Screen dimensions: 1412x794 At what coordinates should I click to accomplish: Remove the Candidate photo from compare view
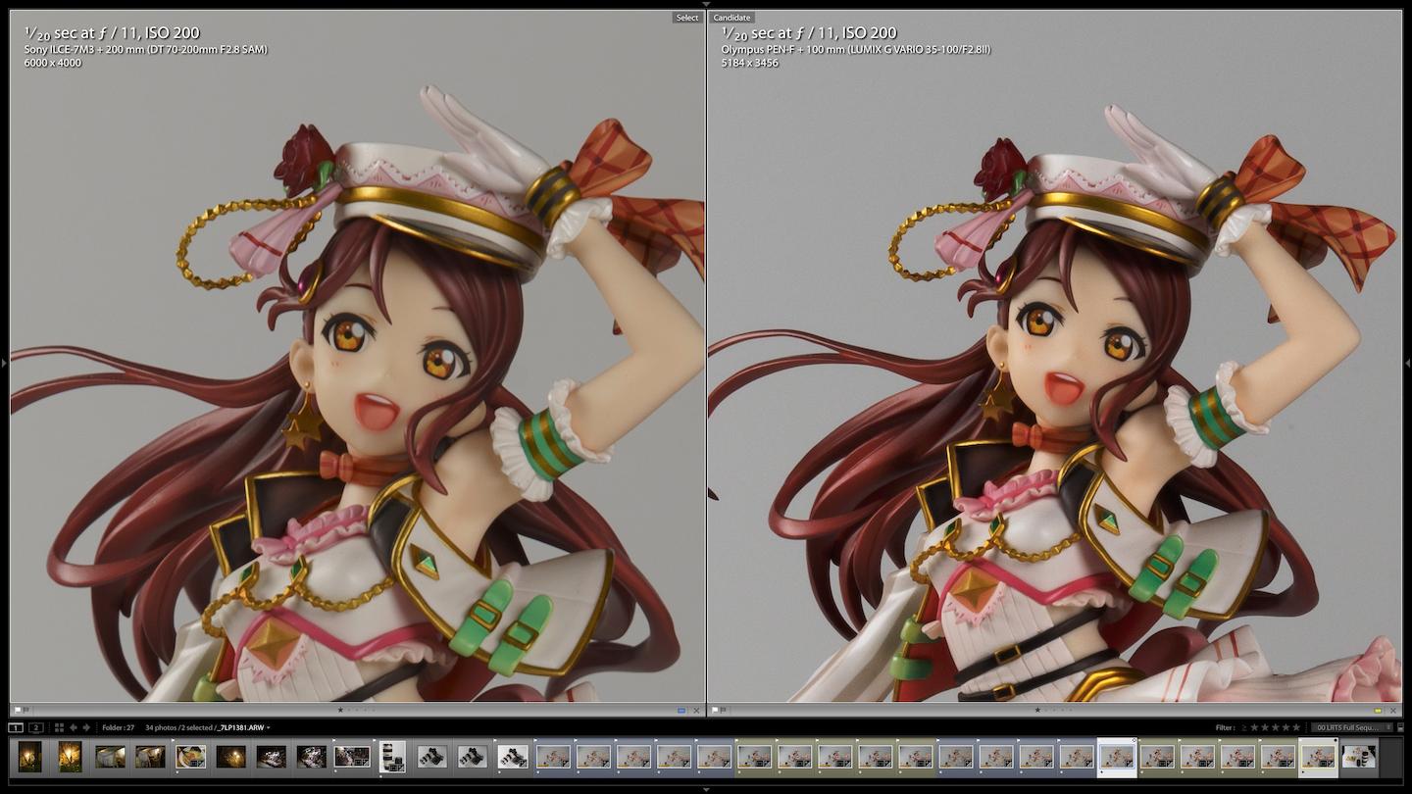tap(1392, 710)
